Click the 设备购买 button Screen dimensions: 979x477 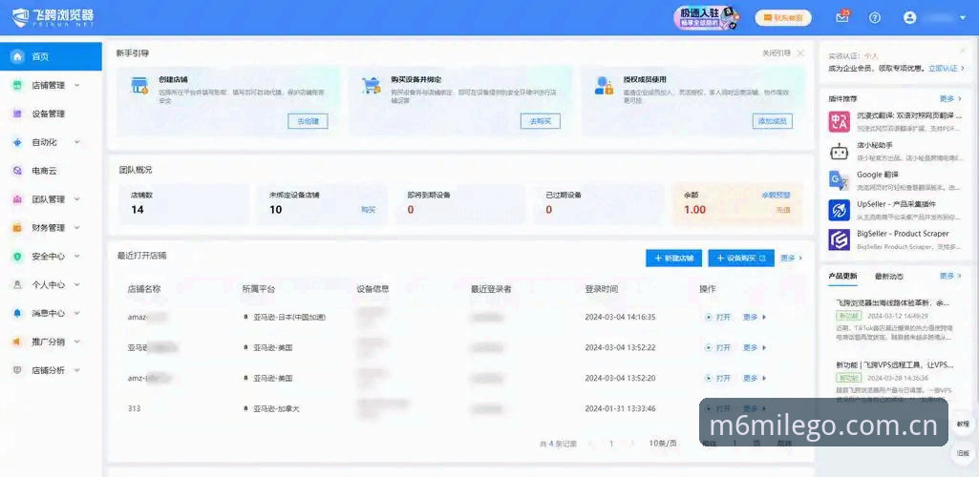point(741,259)
